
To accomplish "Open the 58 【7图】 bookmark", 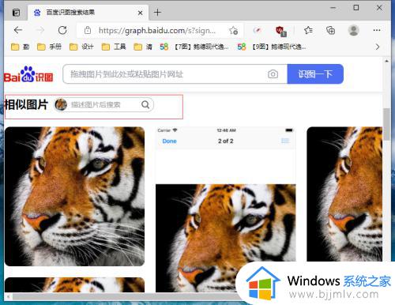I will [194, 47].
